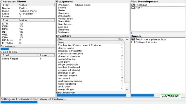Click the Slime Finger spell row
This screenshot has height=104, width=186.
pos(28,59)
